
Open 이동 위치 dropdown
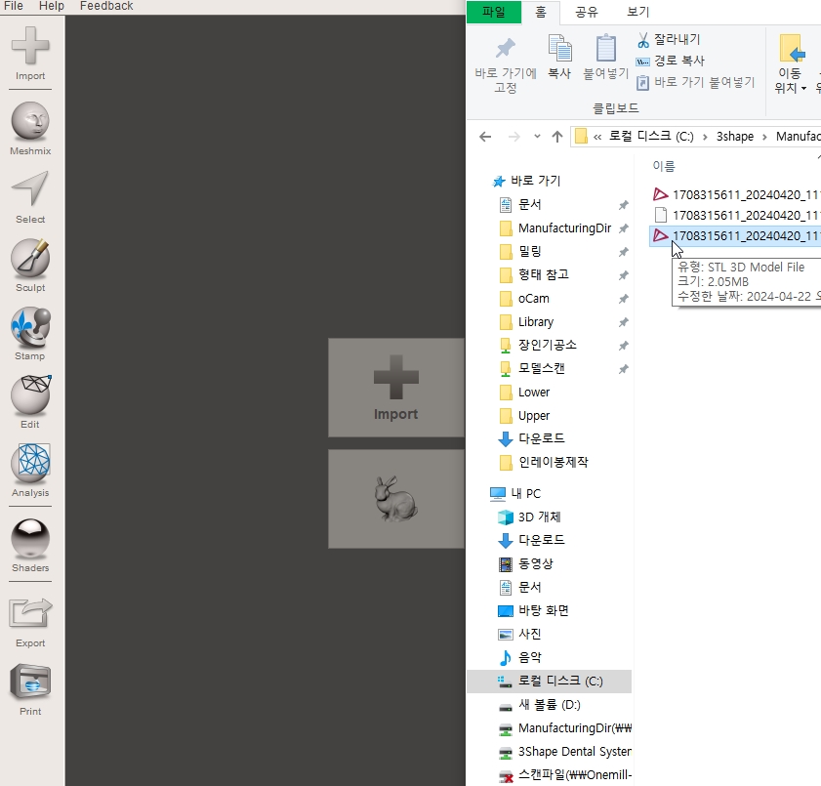(x=790, y=64)
